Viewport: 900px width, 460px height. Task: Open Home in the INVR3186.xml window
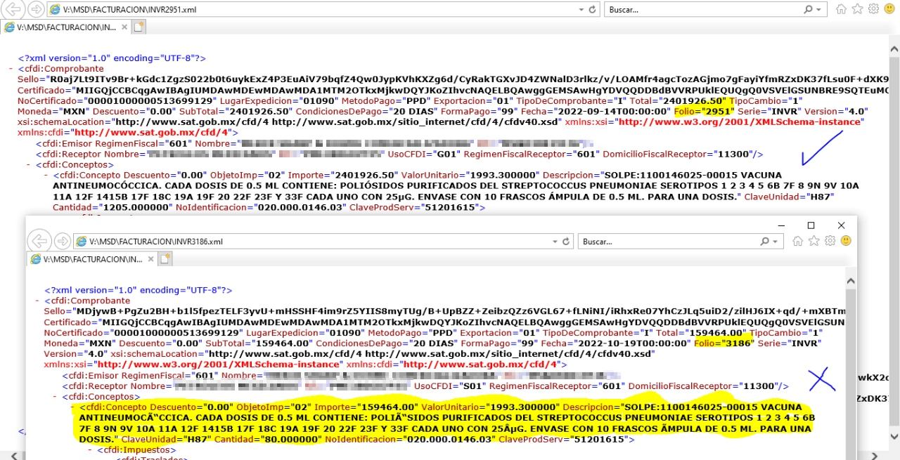coord(797,242)
